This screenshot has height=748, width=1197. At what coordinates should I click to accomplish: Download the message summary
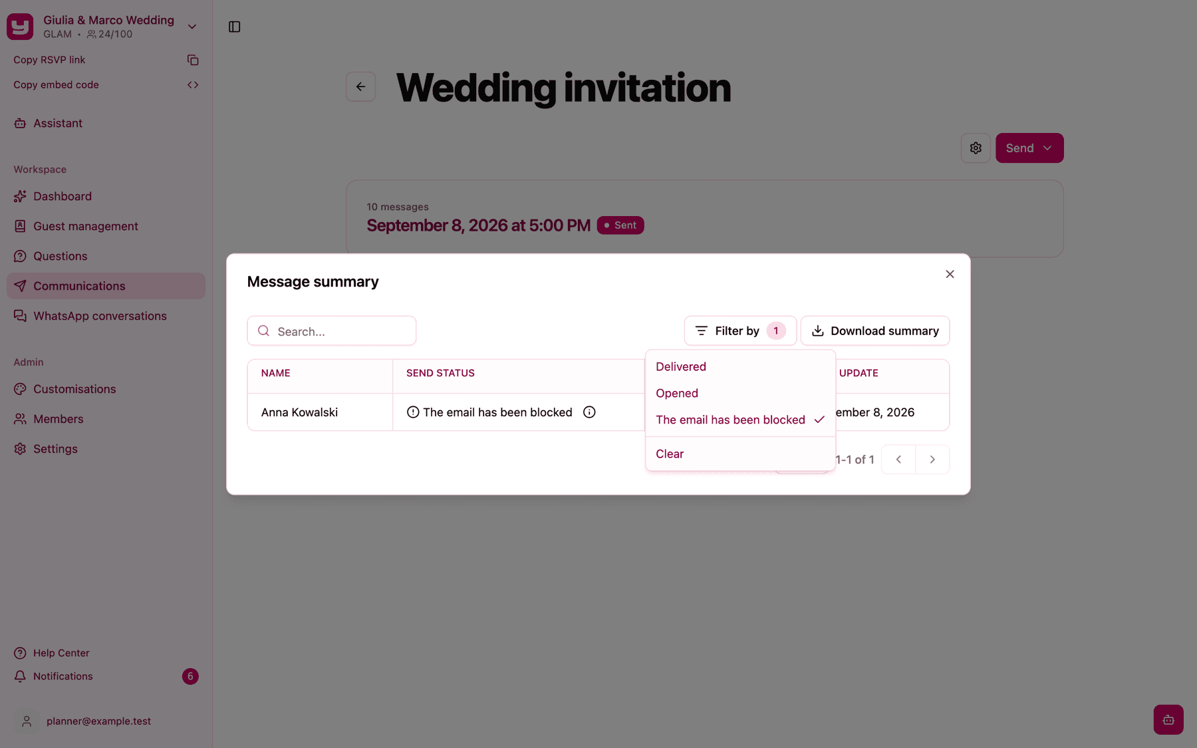pyautogui.click(x=875, y=330)
